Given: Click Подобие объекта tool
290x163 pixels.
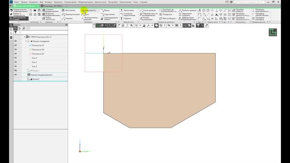Looking at the screenshot, I should 238,10.
